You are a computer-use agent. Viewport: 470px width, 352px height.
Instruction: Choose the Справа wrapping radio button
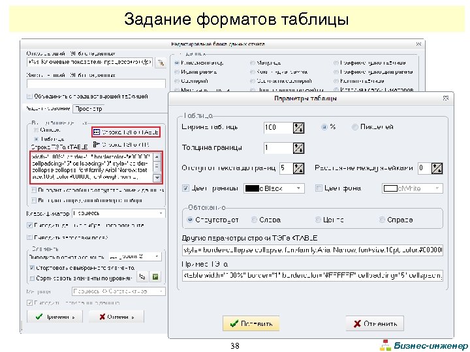[x=382, y=220]
